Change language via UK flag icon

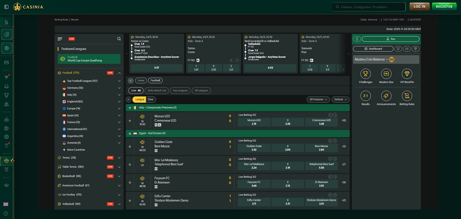click(6, 204)
